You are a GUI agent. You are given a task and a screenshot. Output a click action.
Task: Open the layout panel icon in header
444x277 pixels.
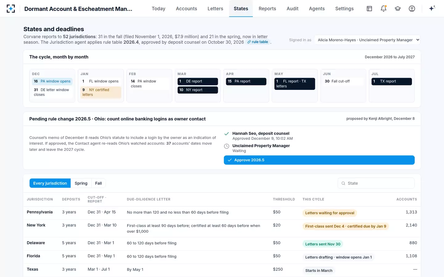pyautogui.click(x=369, y=9)
